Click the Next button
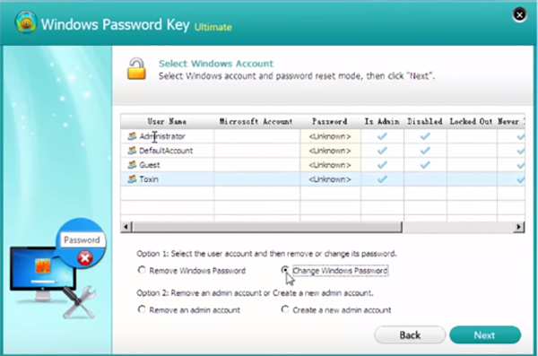This screenshot has width=538, height=356. click(485, 334)
